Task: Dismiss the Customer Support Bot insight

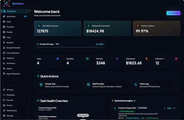Action: (174, 108)
